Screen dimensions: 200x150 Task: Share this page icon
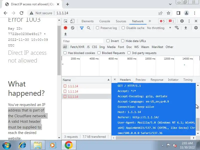[160, 13]
